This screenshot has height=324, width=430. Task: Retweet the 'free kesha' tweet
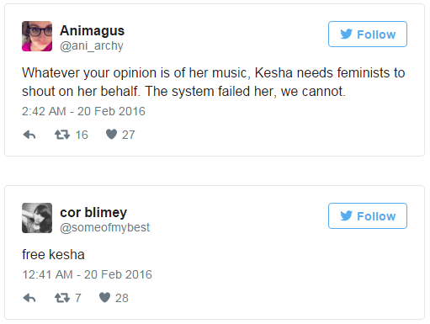[62, 298]
